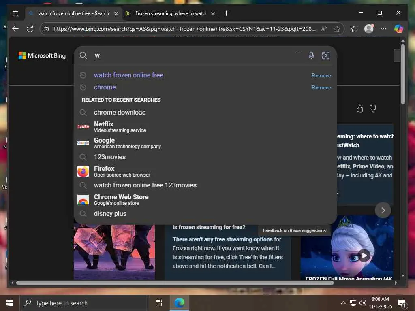Image resolution: width=415 pixels, height=311 pixels.
Task: Click the thumbs up feedback icon
Action: click(360, 109)
